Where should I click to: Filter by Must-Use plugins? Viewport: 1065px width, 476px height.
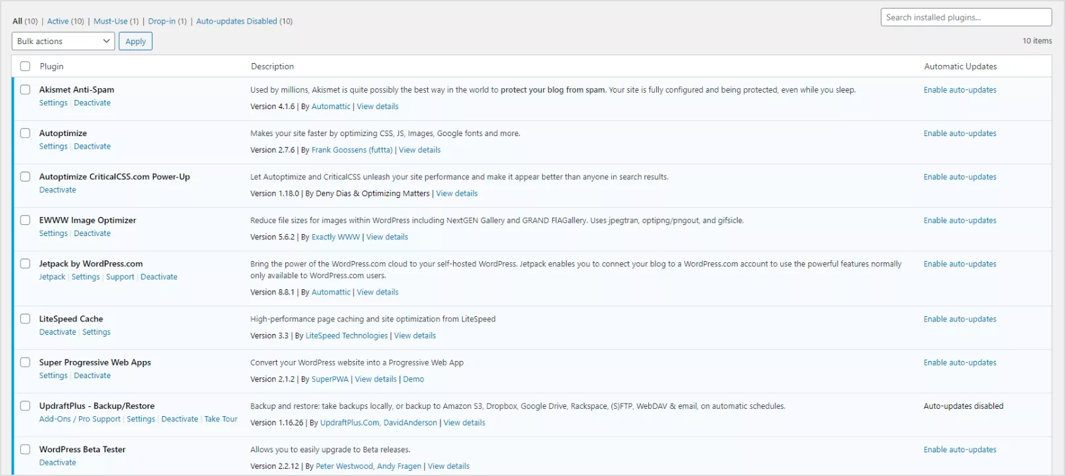[x=110, y=21]
